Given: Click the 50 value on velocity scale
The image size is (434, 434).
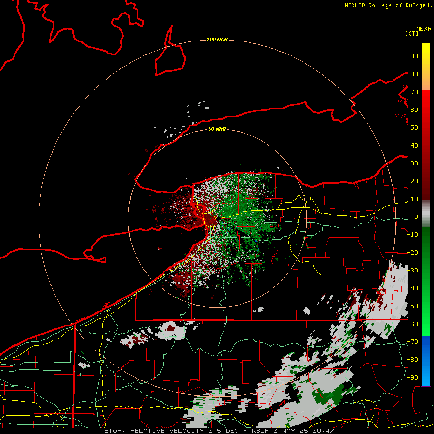Looking at the screenshot, I should click(x=414, y=128).
